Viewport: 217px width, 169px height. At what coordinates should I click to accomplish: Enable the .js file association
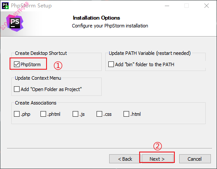tap(75, 114)
